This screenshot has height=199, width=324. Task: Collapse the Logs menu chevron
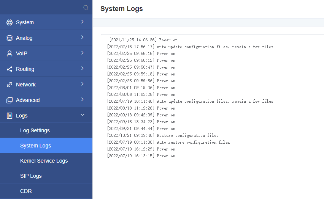click(83, 115)
